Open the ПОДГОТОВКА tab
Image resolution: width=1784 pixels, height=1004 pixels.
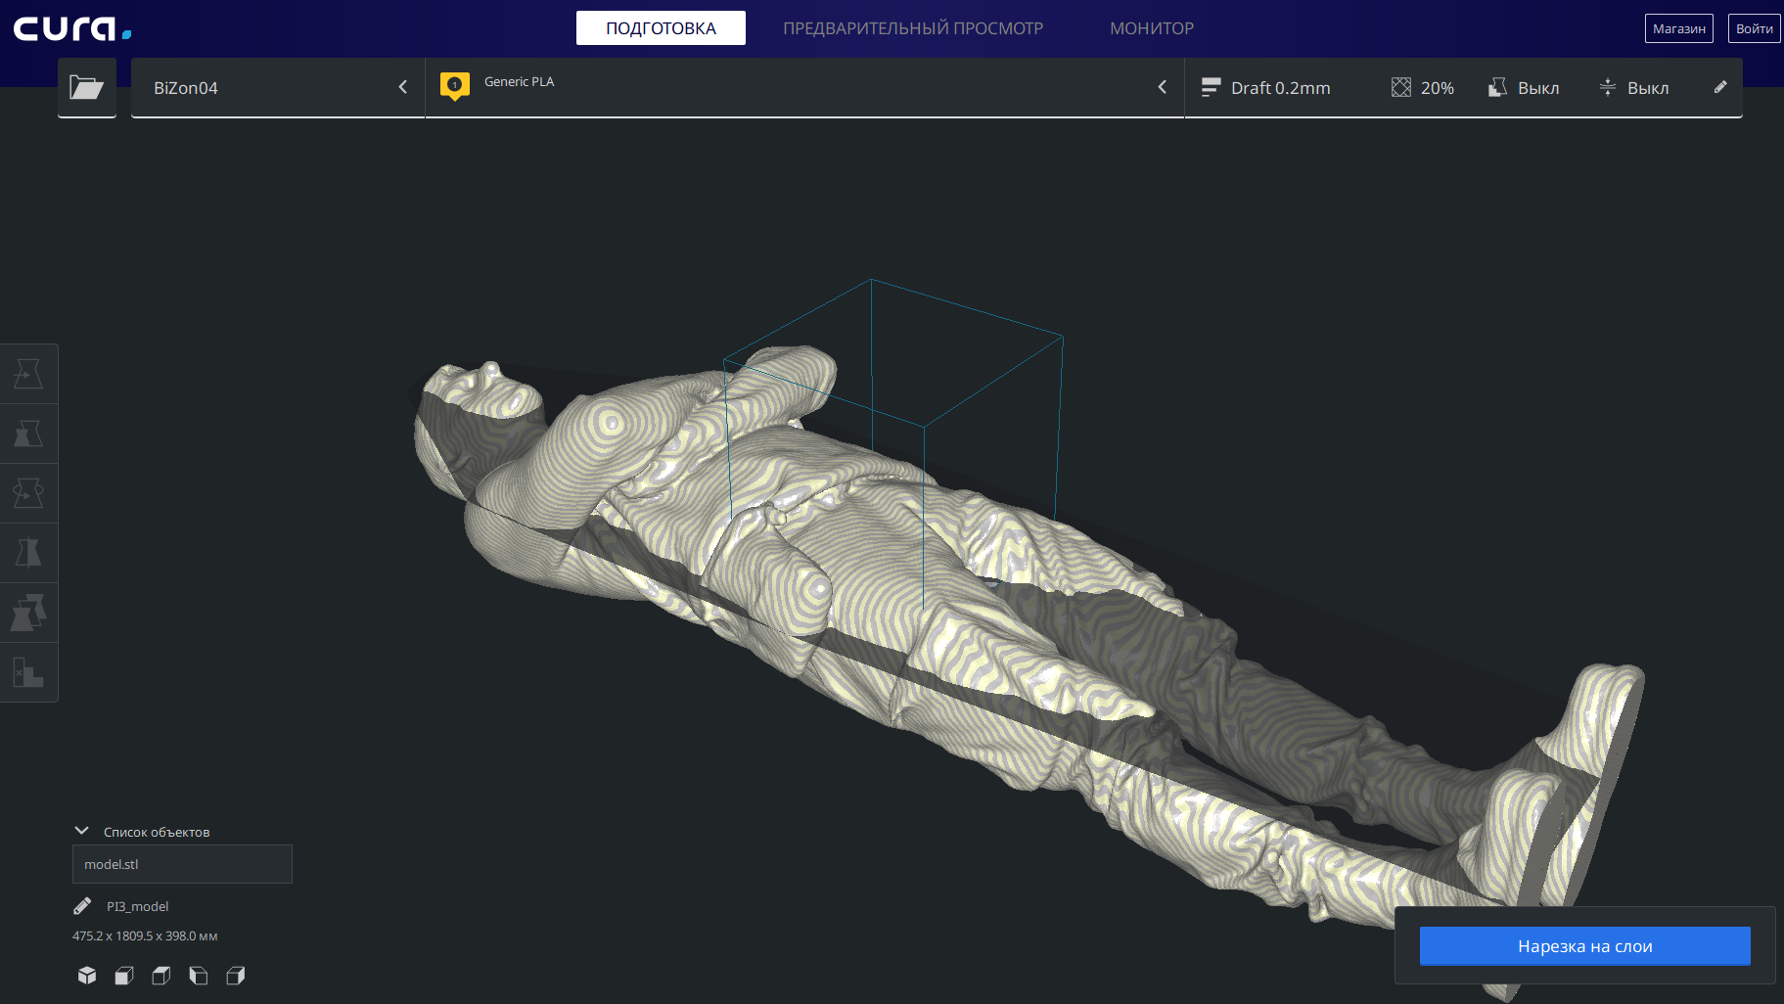click(661, 28)
